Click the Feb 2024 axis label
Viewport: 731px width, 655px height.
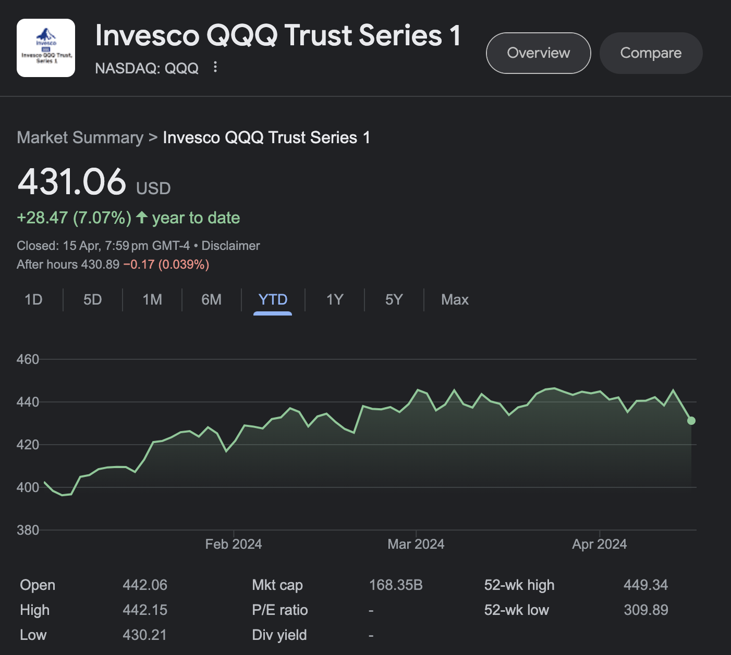[233, 544]
